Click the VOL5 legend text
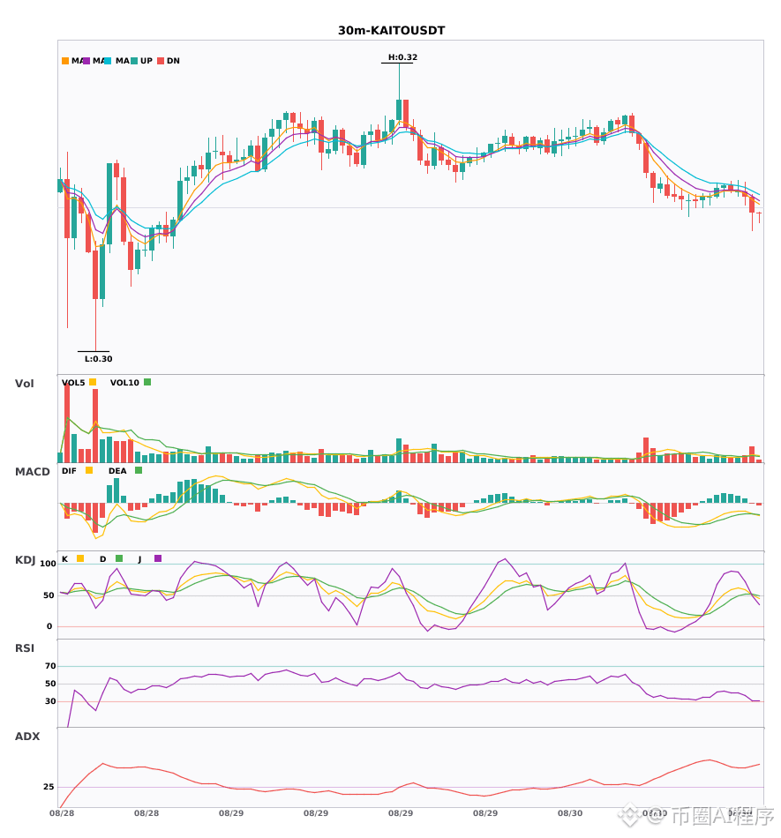The height and width of the screenshot is (838, 781). (x=73, y=383)
